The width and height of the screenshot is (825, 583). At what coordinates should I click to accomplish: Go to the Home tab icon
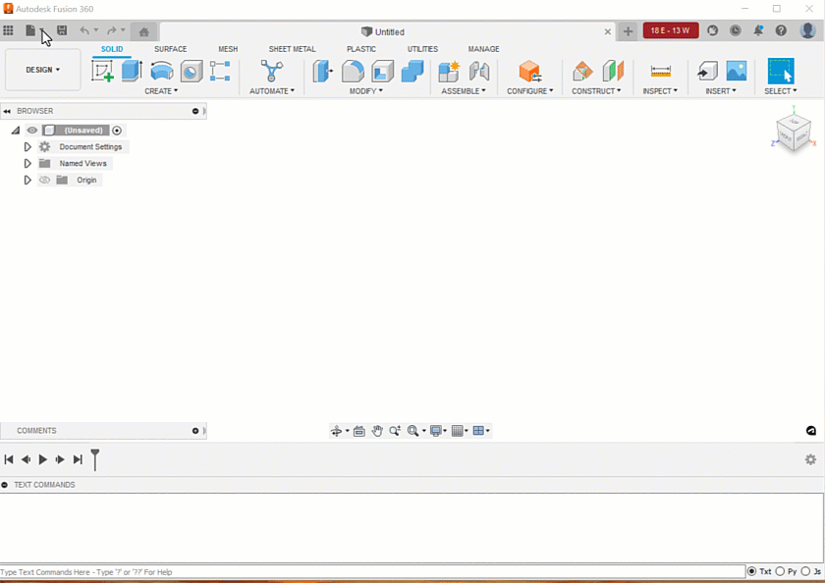click(144, 31)
